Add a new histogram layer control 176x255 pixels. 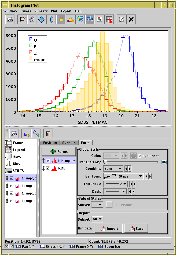tap(26, 133)
